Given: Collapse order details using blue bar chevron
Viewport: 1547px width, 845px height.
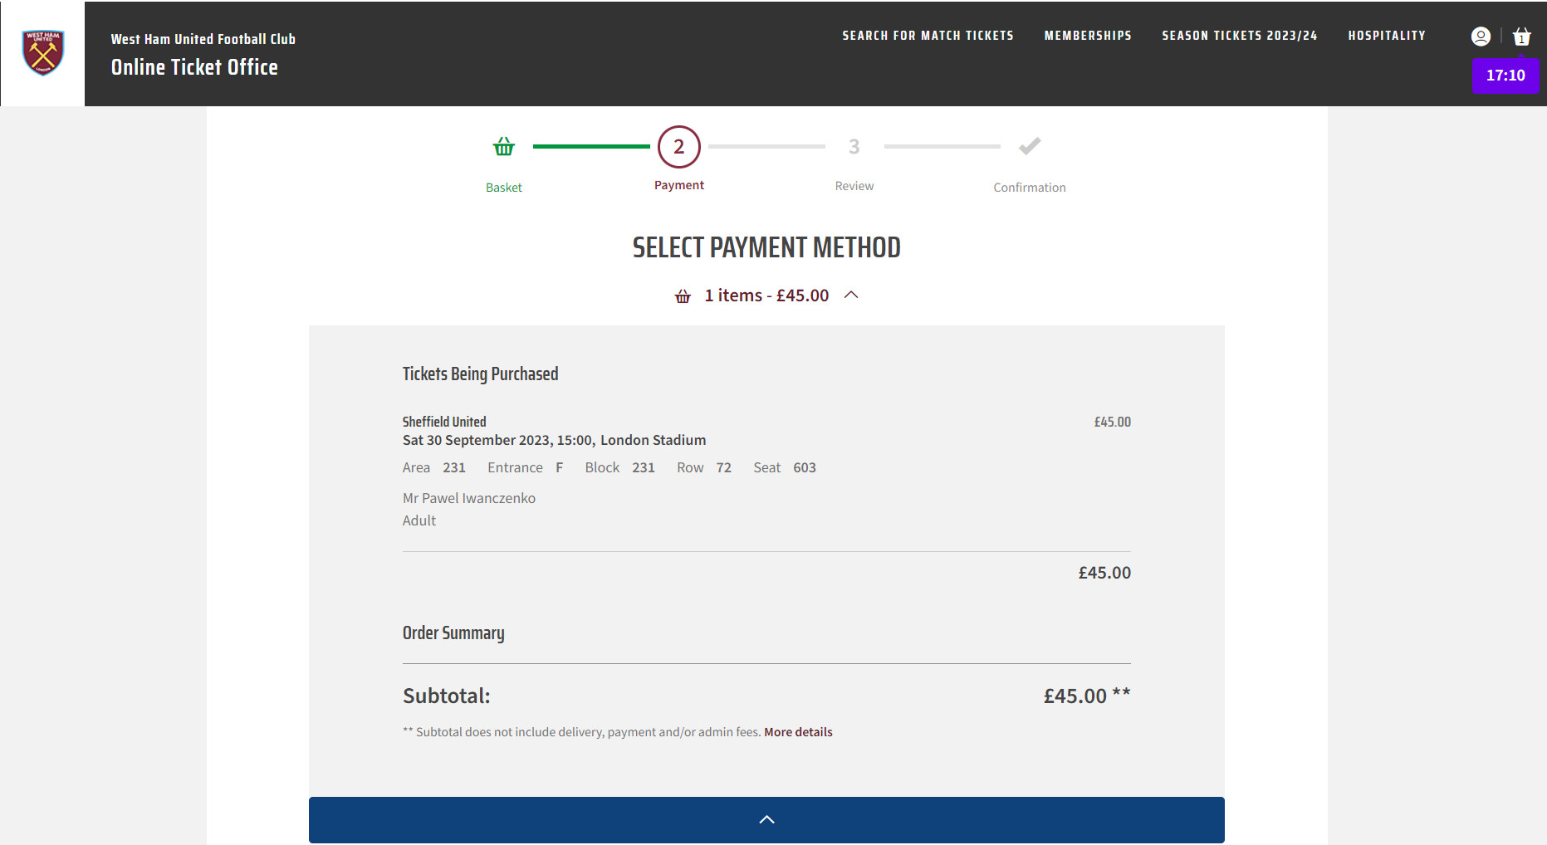Looking at the screenshot, I should point(766,819).
